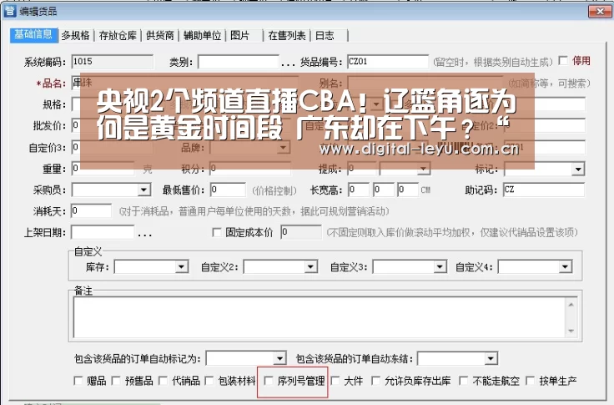Switch to the 供货商 tab
Screen dimensions: 614x405
click(160, 36)
